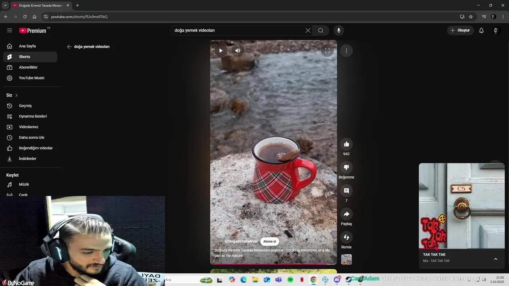Open Videolarınız page
Screen dimensions: 509x286
[30, 127]
